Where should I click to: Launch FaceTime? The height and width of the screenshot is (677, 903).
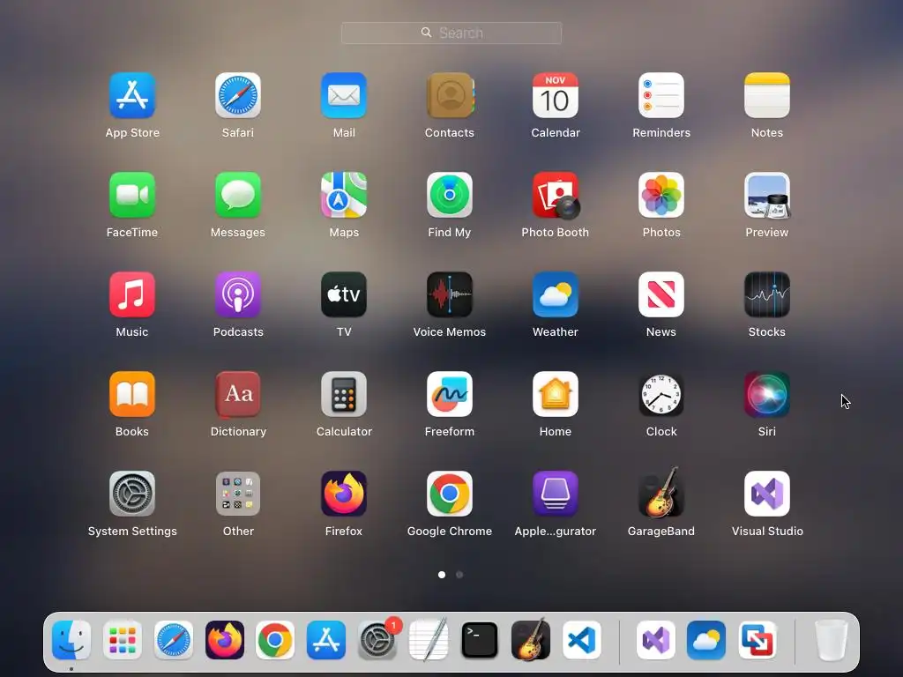point(132,195)
